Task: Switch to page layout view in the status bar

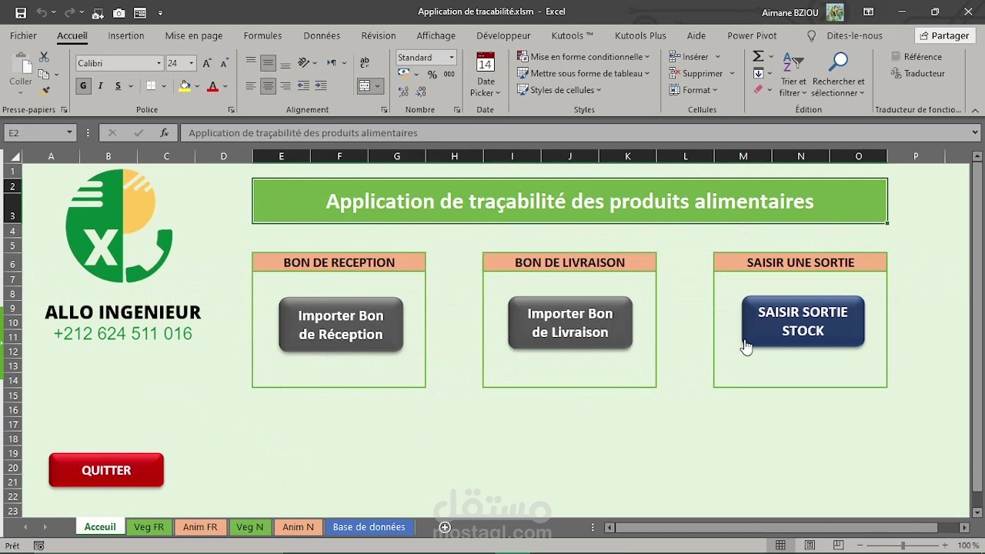Action: click(810, 546)
